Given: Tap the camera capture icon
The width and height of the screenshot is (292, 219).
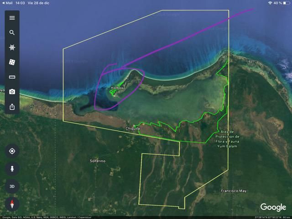Looking at the screenshot, I should [x=12, y=92].
